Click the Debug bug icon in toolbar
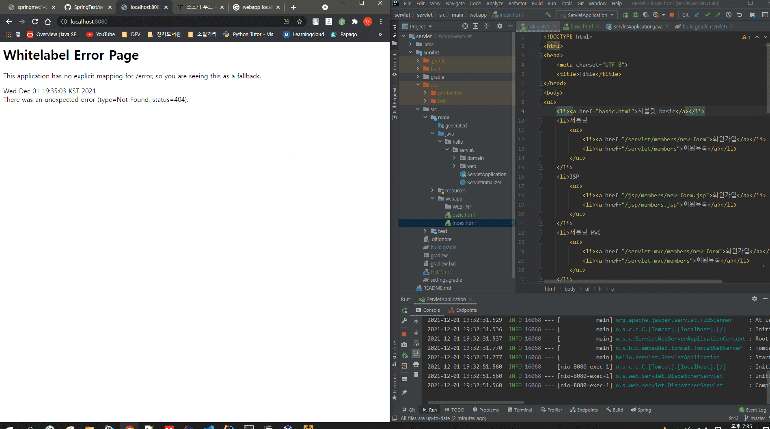Viewport: 770px width, 429px height. coord(635,15)
